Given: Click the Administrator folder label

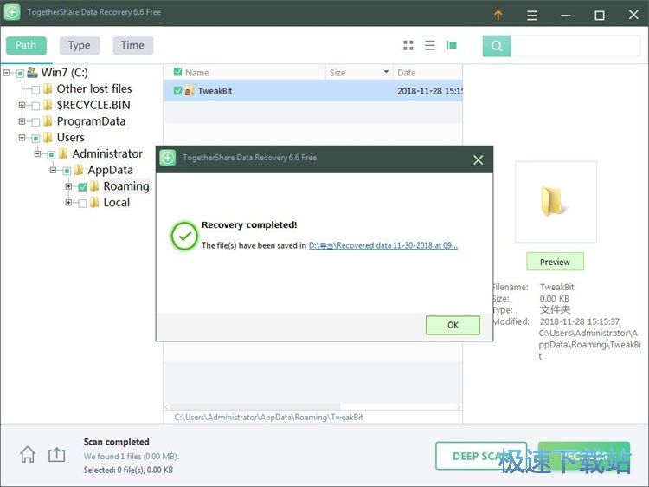Looking at the screenshot, I should [x=107, y=153].
